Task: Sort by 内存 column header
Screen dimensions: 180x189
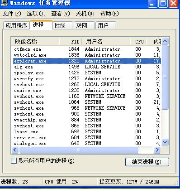Action: tap(154, 41)
